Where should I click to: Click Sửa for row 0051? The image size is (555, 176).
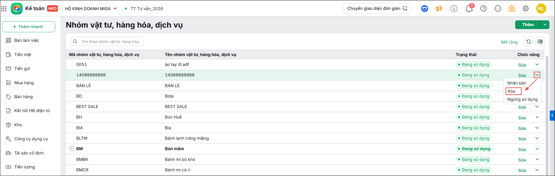522,65
